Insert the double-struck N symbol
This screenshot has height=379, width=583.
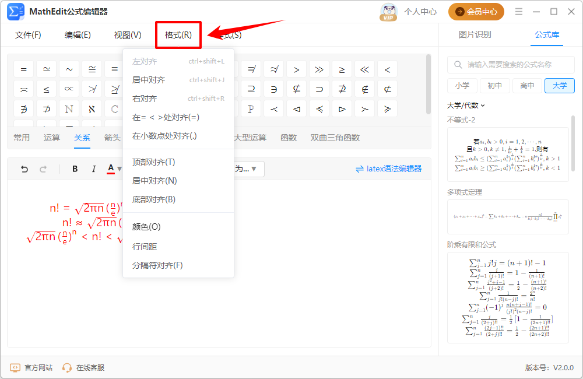pyautogui.click(x=69, y=109)
